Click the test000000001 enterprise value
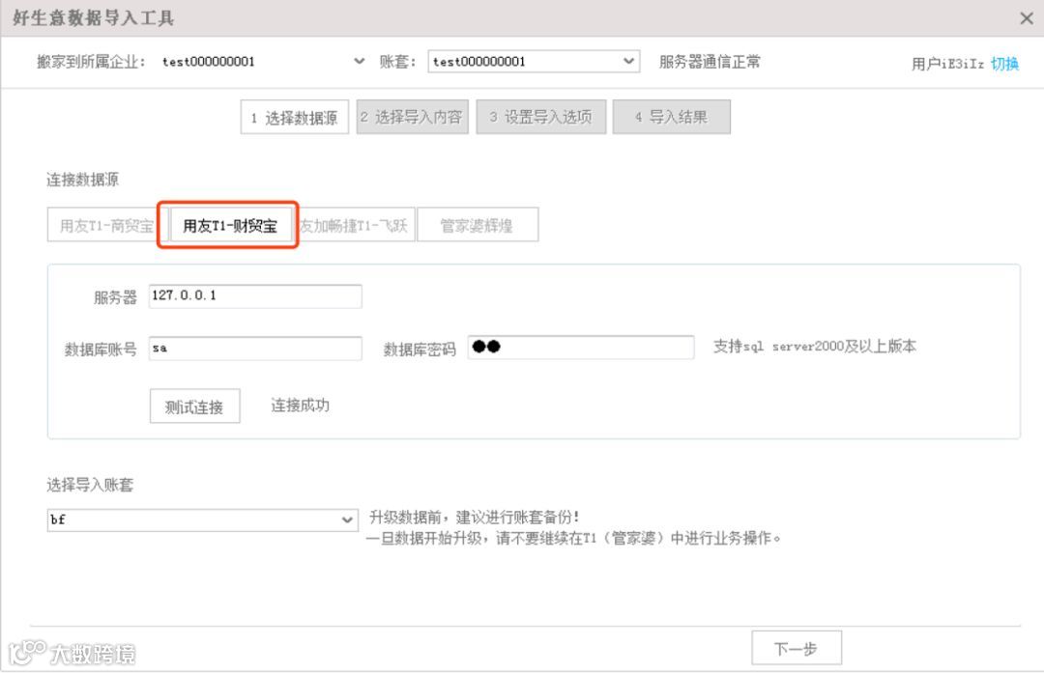The width and height of the screenshot is (1044, 673). 209,62
